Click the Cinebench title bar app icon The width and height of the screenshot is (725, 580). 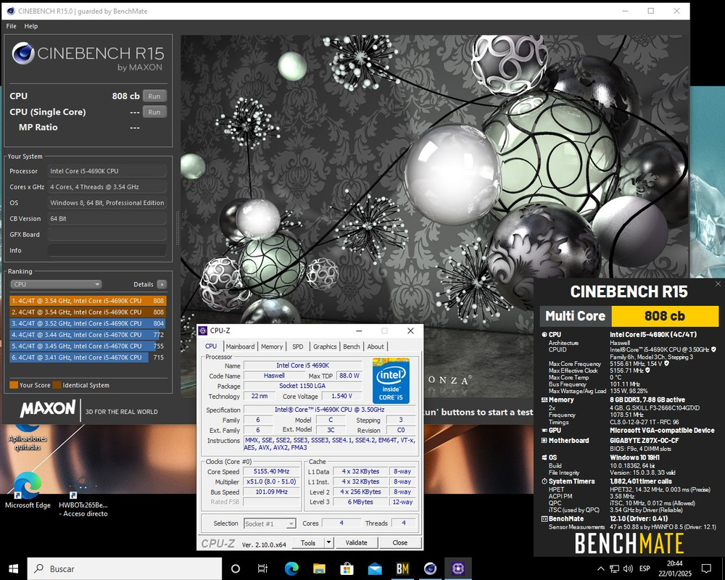pyautogui.click(x=11, y=11)
